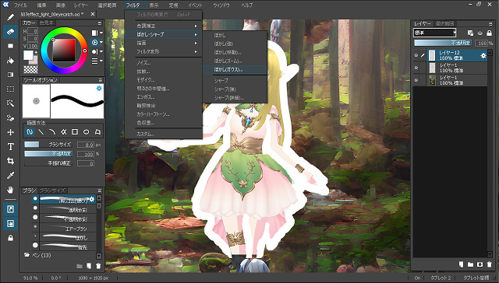
Task: Toggle the upper highlighted snap button
Action: click(x=10, y=209)
